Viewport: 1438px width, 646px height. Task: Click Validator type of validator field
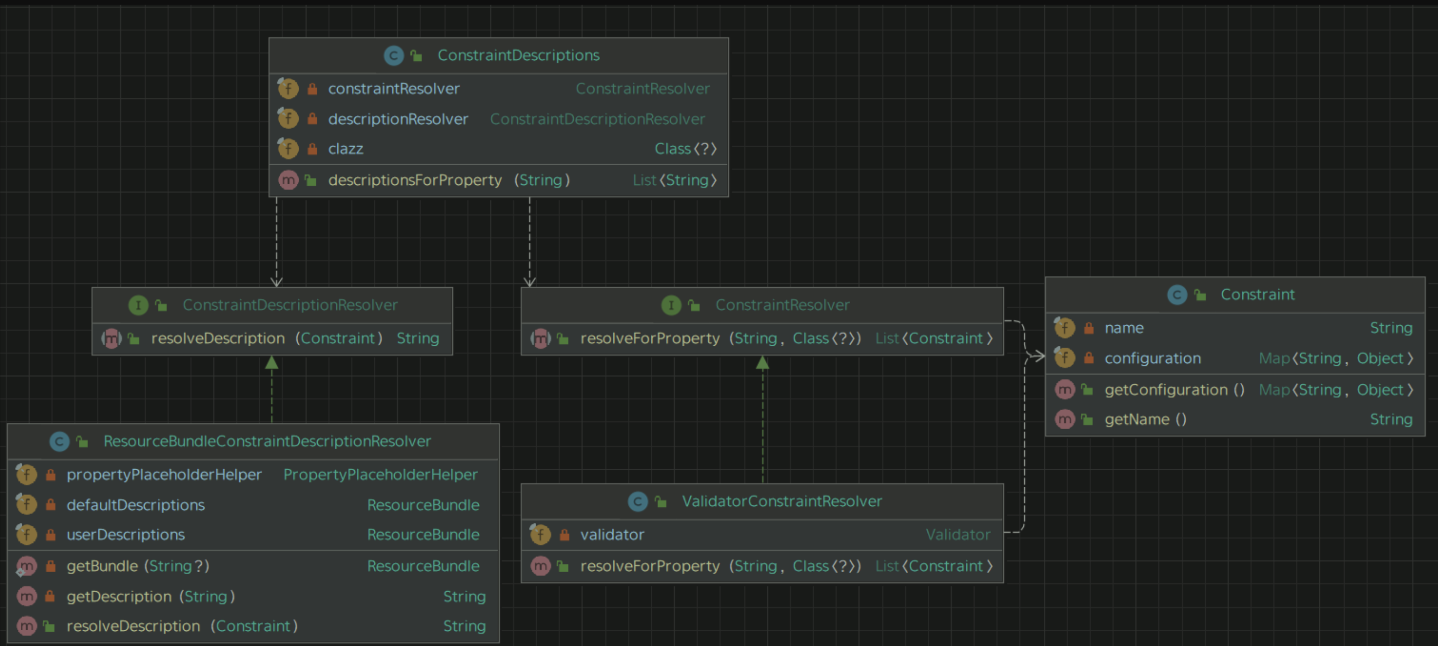coord(957,534)
